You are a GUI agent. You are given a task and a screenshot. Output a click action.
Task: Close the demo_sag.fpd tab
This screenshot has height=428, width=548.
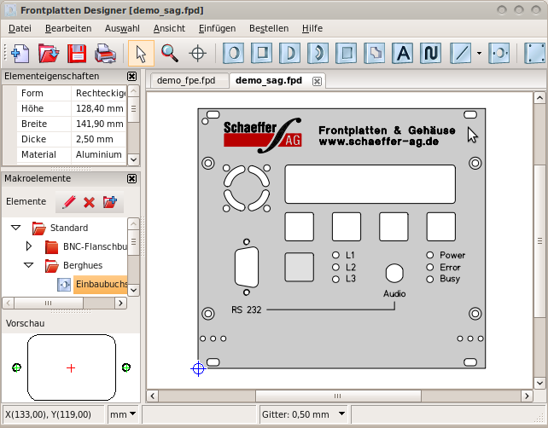(x=317, y=81)
